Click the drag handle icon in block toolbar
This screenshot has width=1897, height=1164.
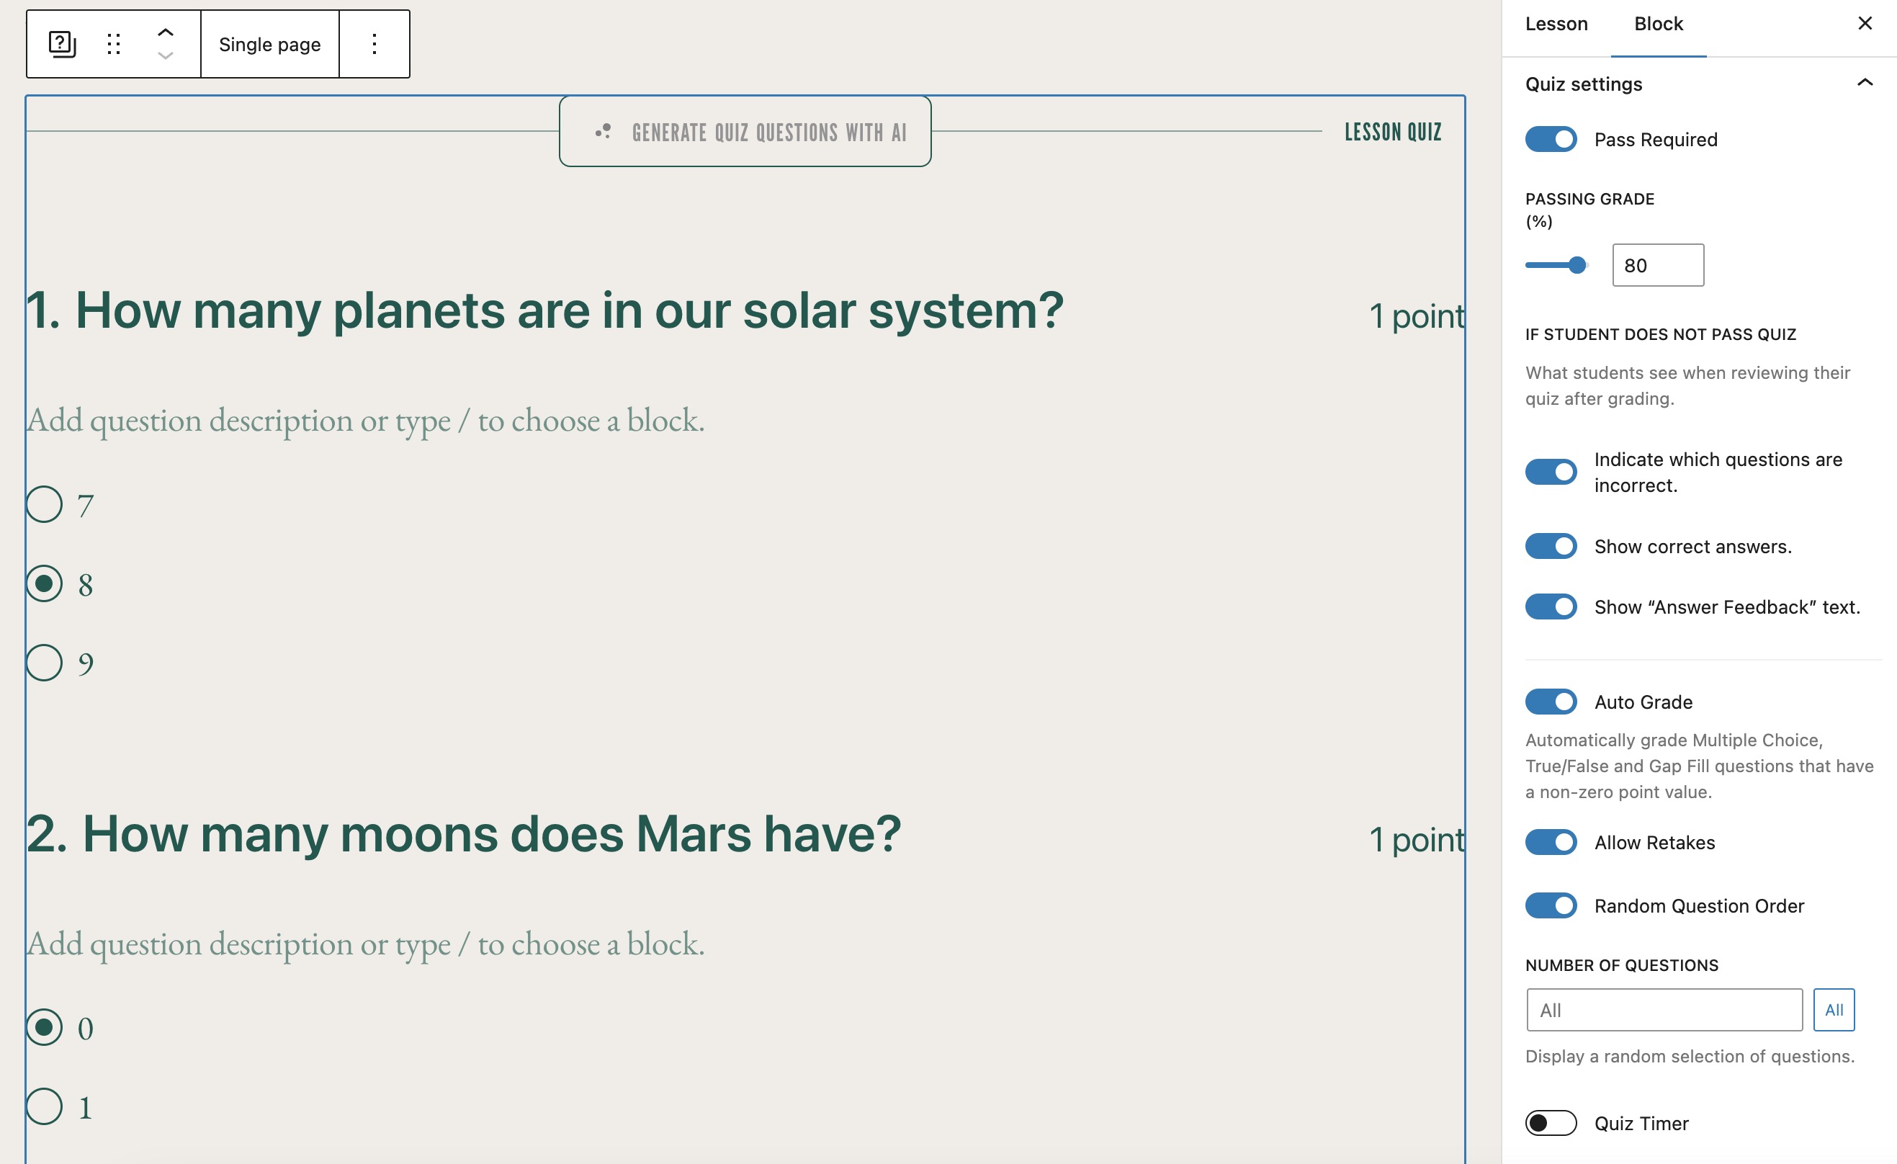[114, 44]
